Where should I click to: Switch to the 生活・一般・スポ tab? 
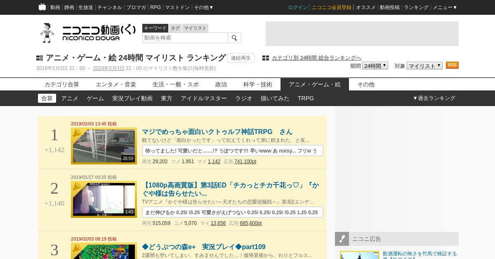point(176,84)
